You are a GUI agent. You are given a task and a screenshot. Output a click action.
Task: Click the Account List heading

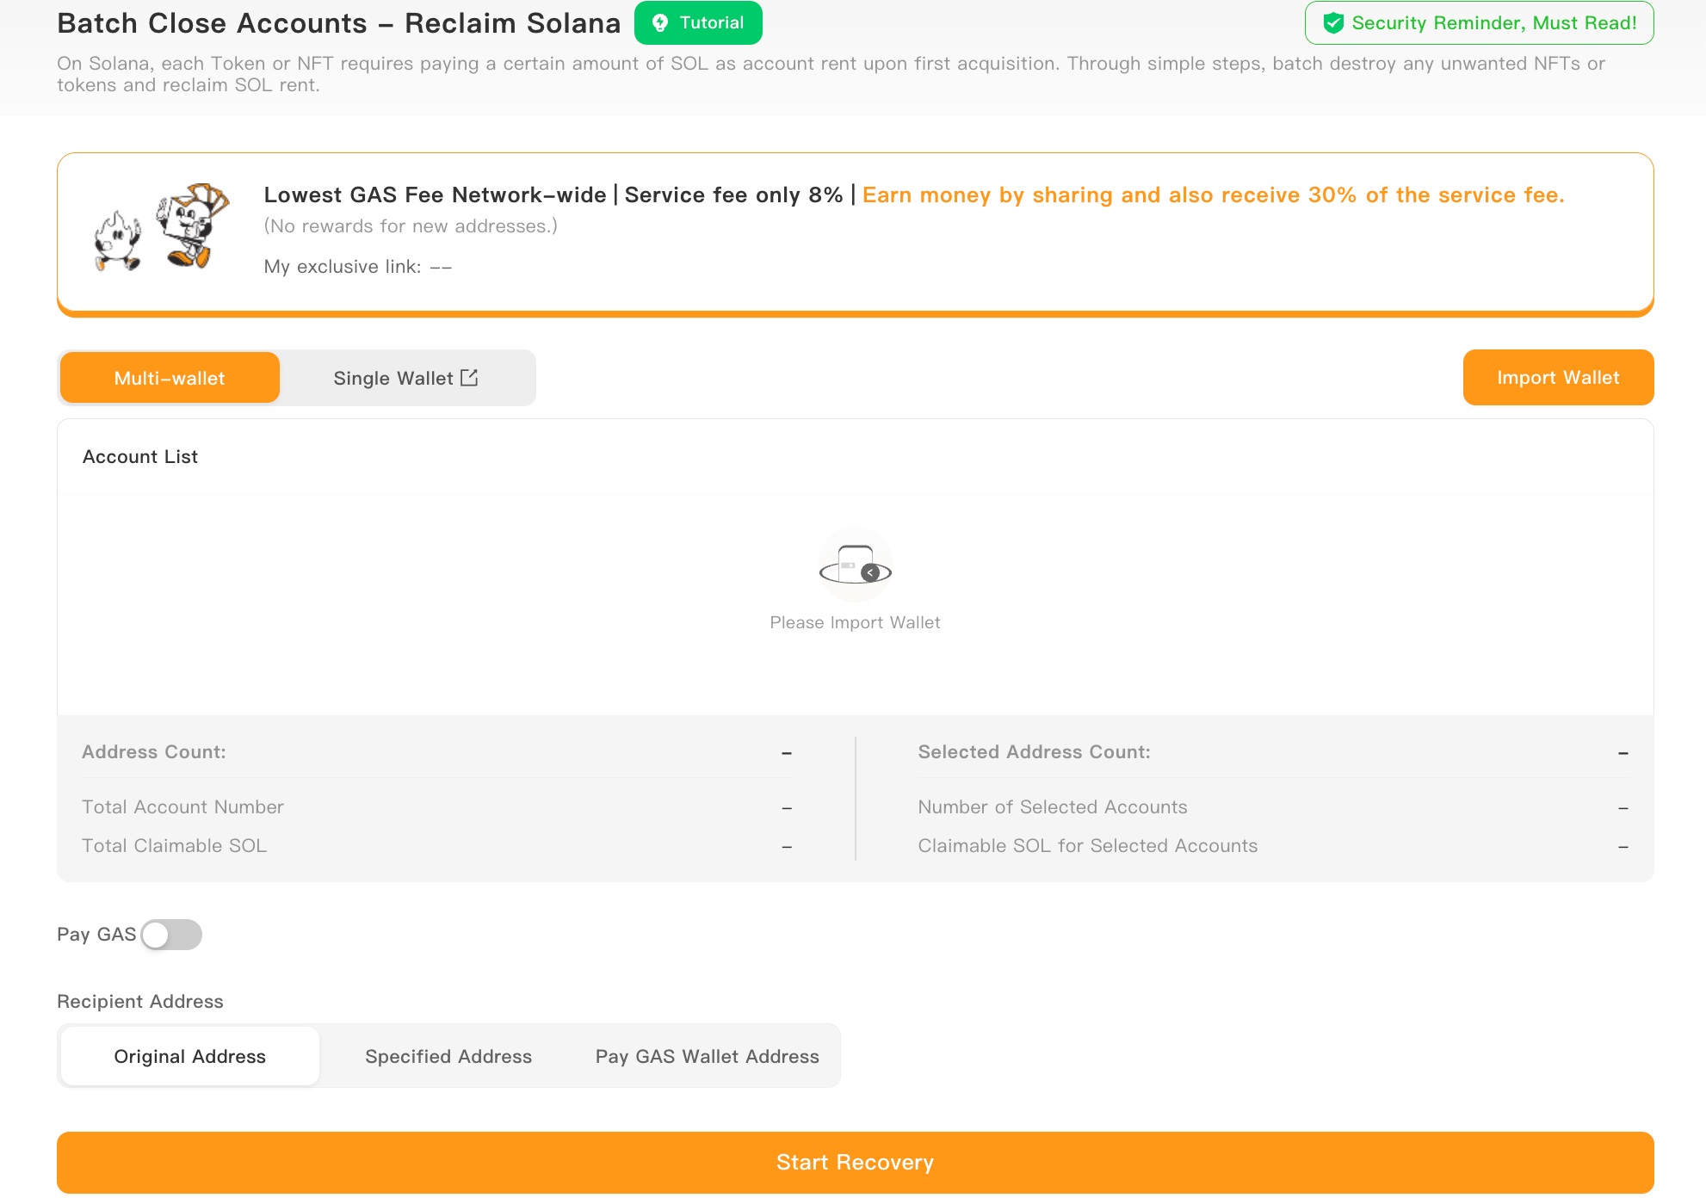point(140,457)
